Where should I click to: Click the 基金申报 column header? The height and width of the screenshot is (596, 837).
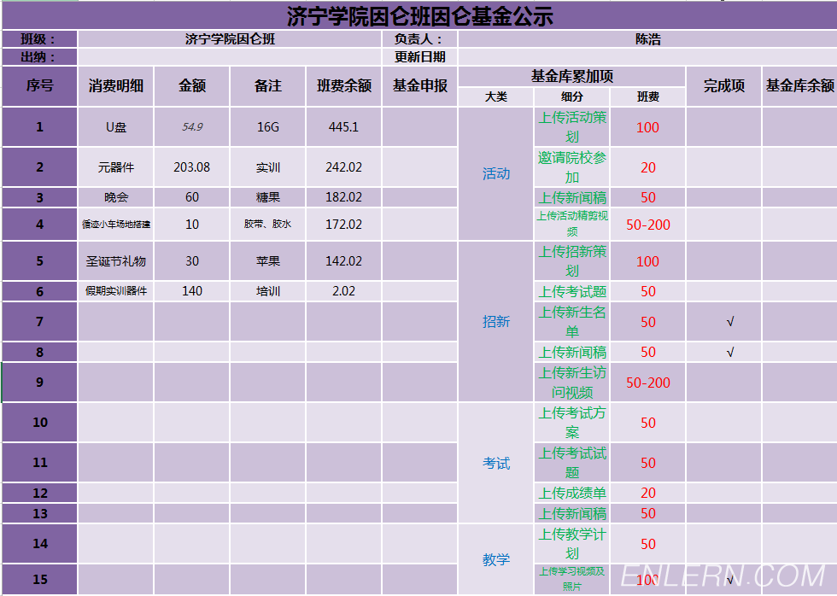(420, 86)
